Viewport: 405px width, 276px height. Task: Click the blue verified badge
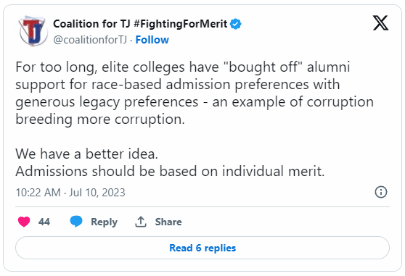(236, 24)
